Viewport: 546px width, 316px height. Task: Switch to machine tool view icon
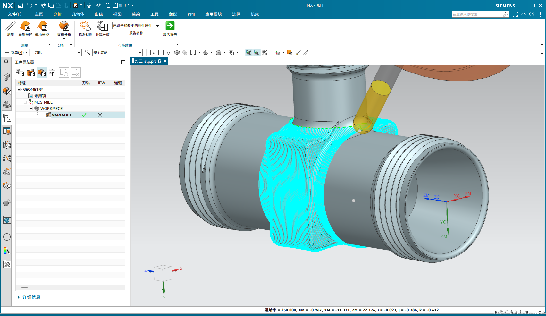coord(31,73)
